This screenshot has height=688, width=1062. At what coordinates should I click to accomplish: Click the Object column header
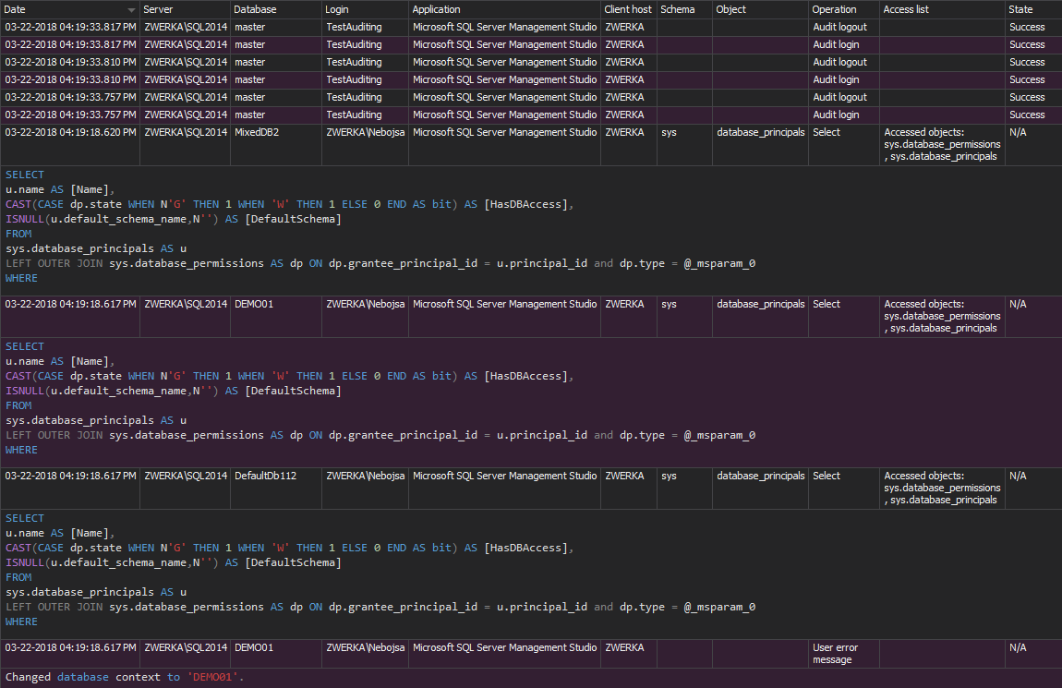click(x=760, y=9)
